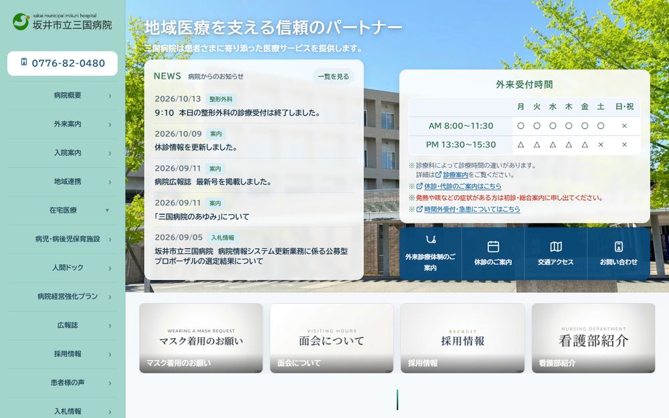Open the stethoscope icon for 外来診療体制のご案内
This screenshot has width=669, height=418.
(x=430, y=239)
